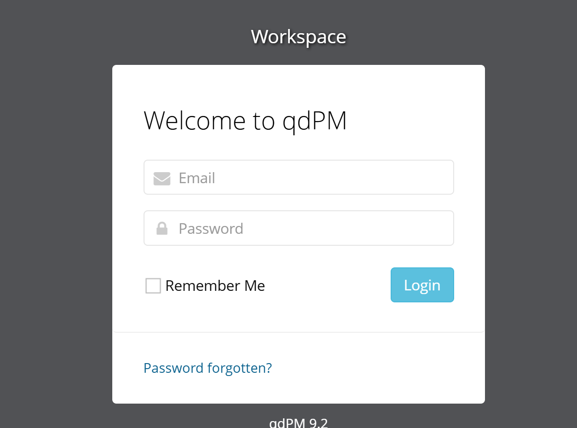Click the Workspace title at top
This screenshot has height=428, width=577.
click(x=299, y=36)
